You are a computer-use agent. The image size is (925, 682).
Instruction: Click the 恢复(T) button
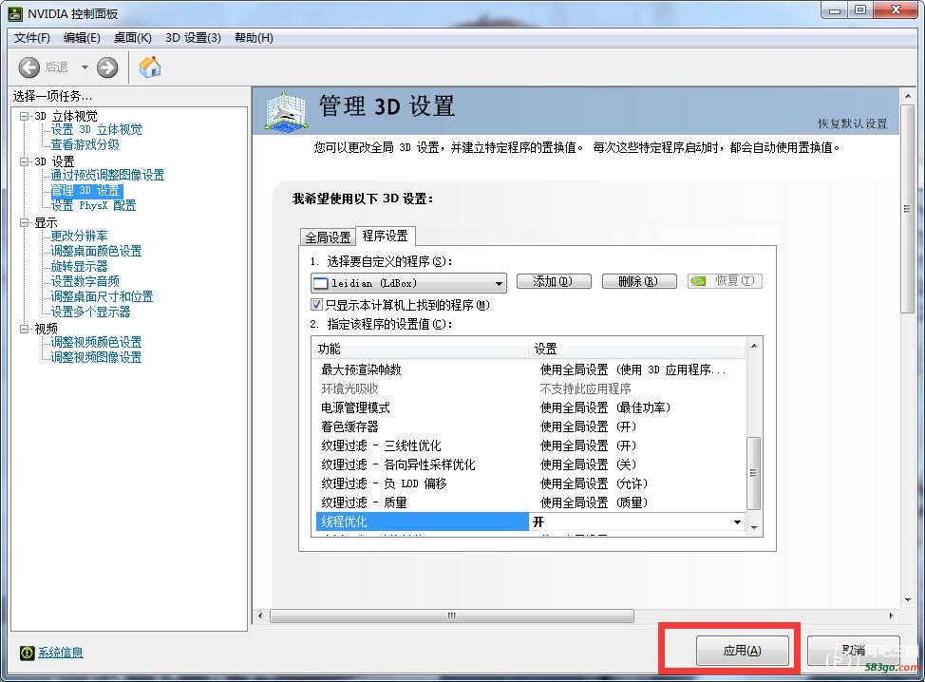click(x=725, y=281)
